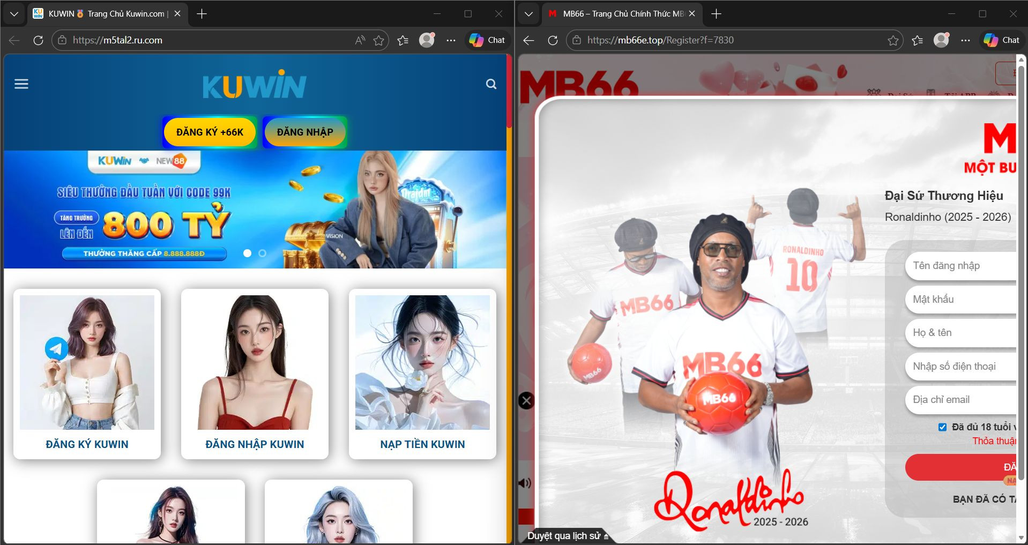Image resolution: width=1028 pixels, height=545 pixels.
Task: Select the second carousel dot on the Kuwin banner
Action: 262,253
